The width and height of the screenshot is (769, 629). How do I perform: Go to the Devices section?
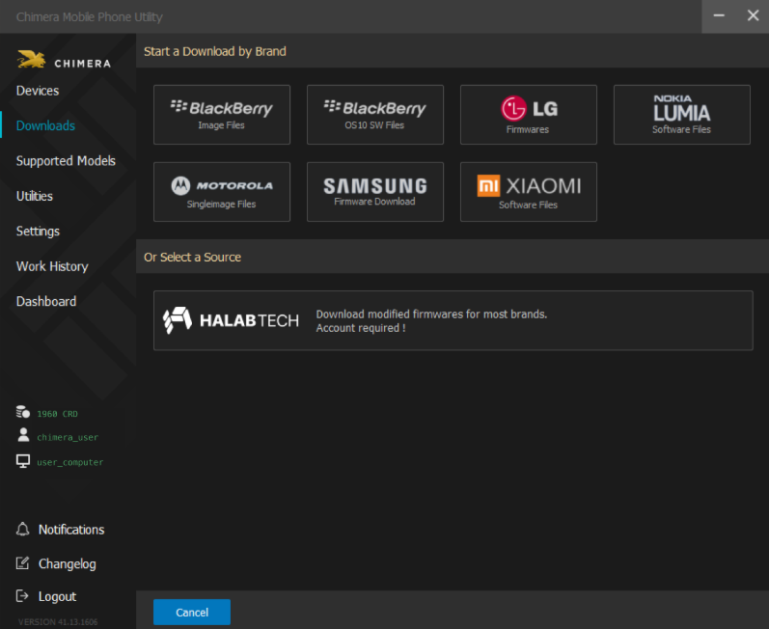pyautogui.click(x=38, y=91)
